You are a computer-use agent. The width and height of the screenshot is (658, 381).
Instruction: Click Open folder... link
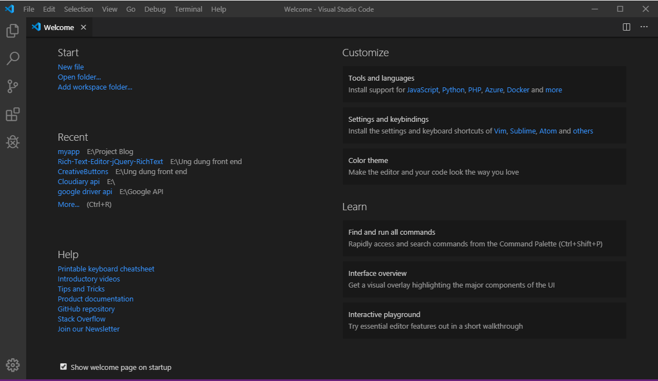click(79, 77)
